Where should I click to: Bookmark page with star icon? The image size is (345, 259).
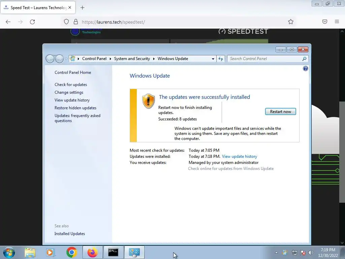pyautogui.click(x=291, y=22)
